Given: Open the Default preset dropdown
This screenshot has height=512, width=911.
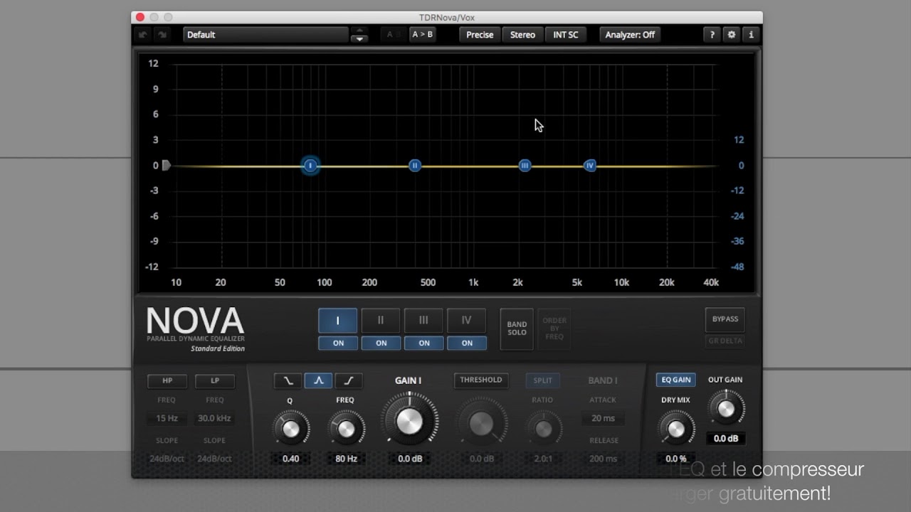Looking at the screenshot, I should (265, 34).
